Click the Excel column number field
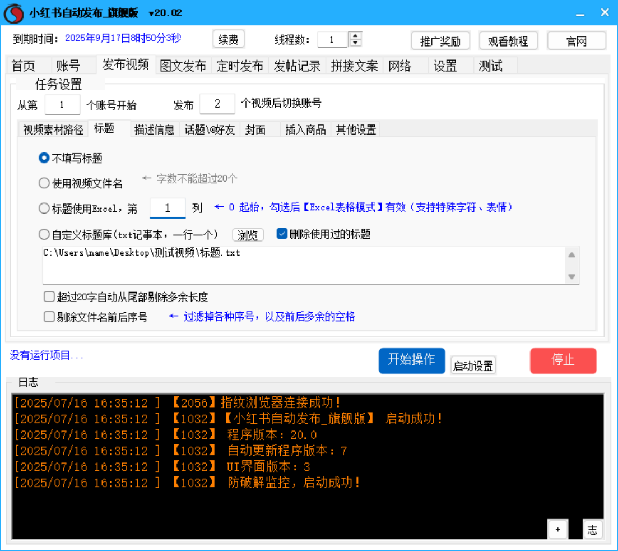 [x=168, y=208]
